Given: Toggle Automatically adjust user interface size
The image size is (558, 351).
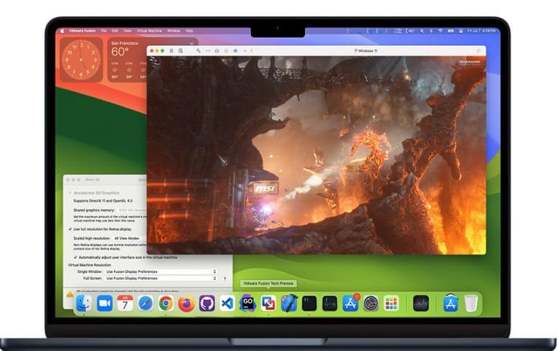Looking at the screenshot, I should pos(75,258).
